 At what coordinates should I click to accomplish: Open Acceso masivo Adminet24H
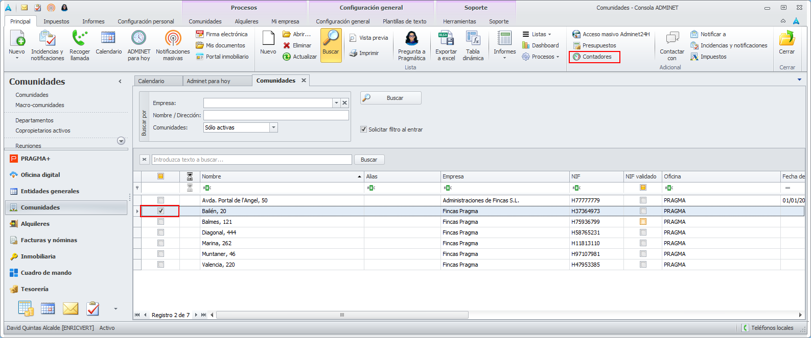click(x=611, y=34)
